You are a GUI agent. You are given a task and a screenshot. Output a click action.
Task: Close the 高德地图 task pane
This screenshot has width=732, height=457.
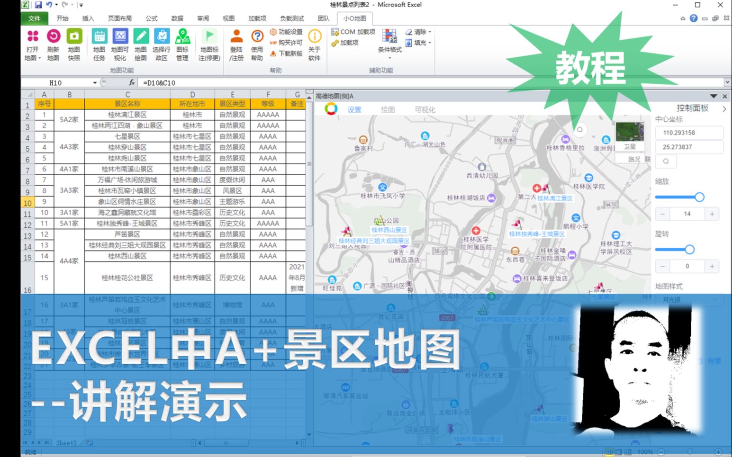(x=725, y=96)
